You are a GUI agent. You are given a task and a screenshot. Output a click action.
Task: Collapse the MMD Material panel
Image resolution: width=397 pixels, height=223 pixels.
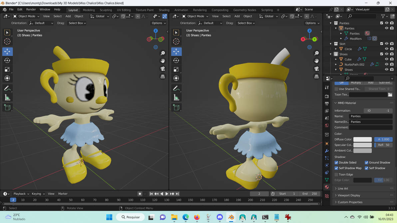347,103
